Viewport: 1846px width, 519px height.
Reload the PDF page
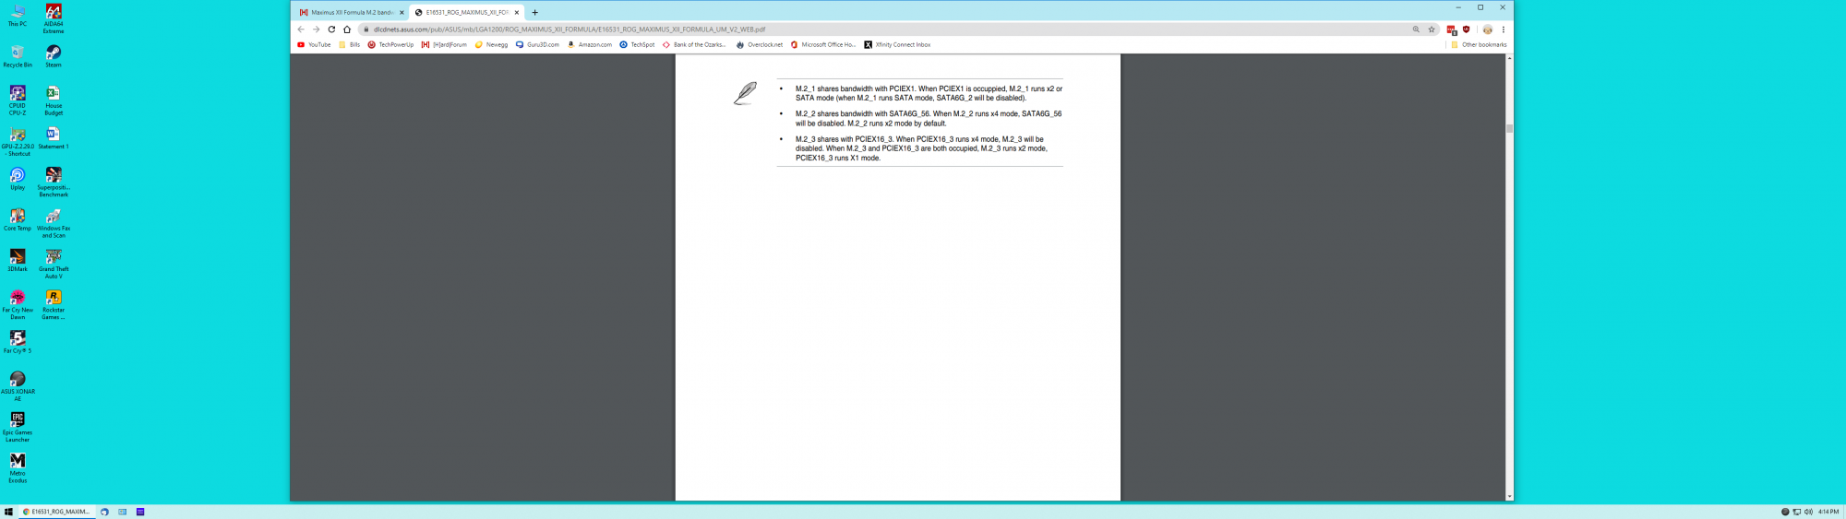(x=331, y=29)
